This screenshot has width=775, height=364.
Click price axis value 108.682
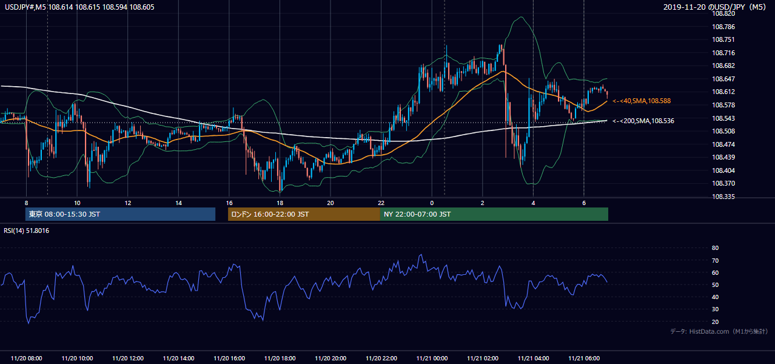coord(723,66)
